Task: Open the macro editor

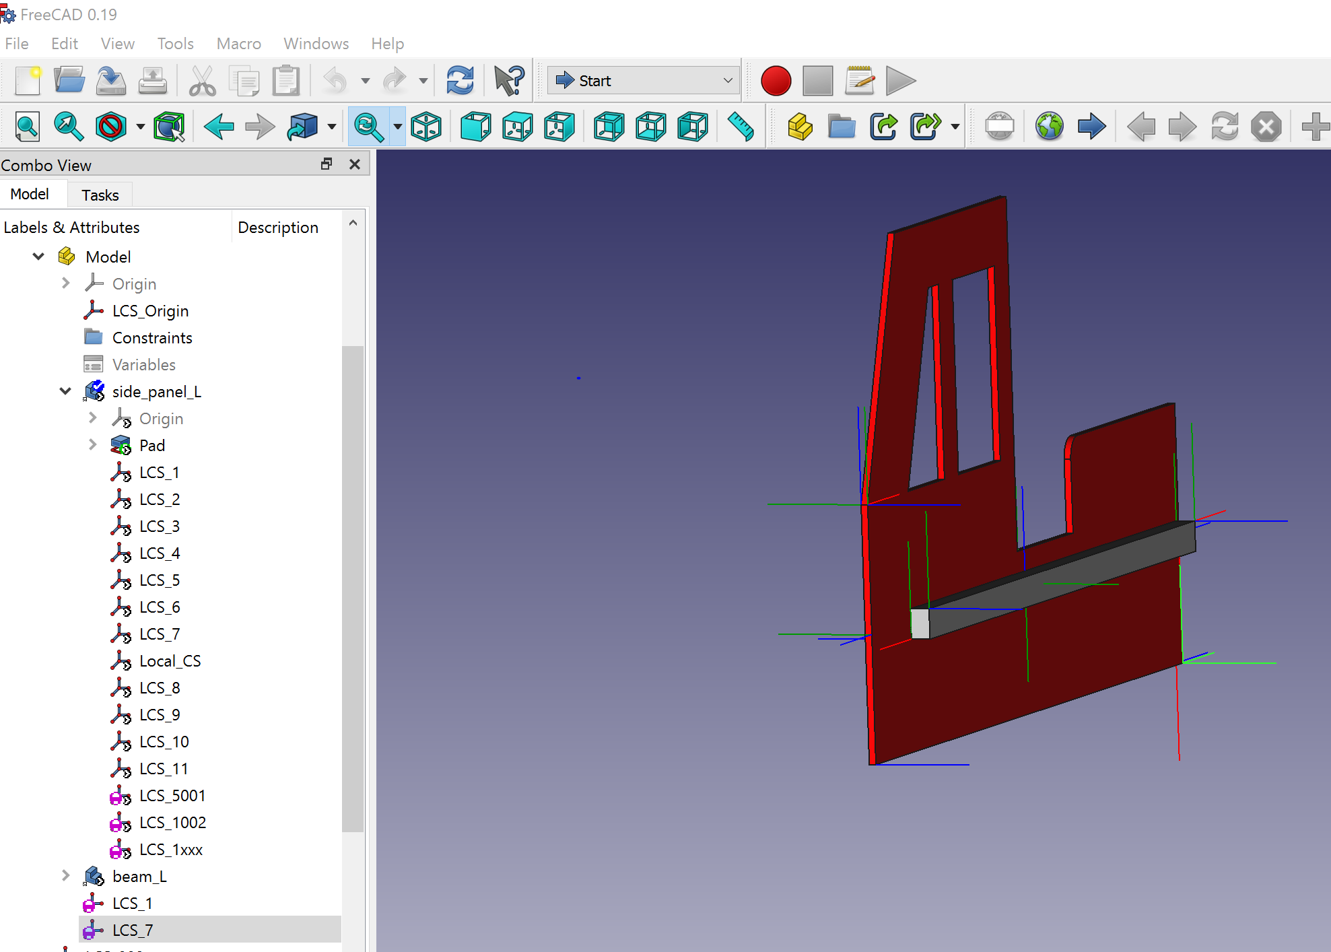Action: [x=859, y=80]
